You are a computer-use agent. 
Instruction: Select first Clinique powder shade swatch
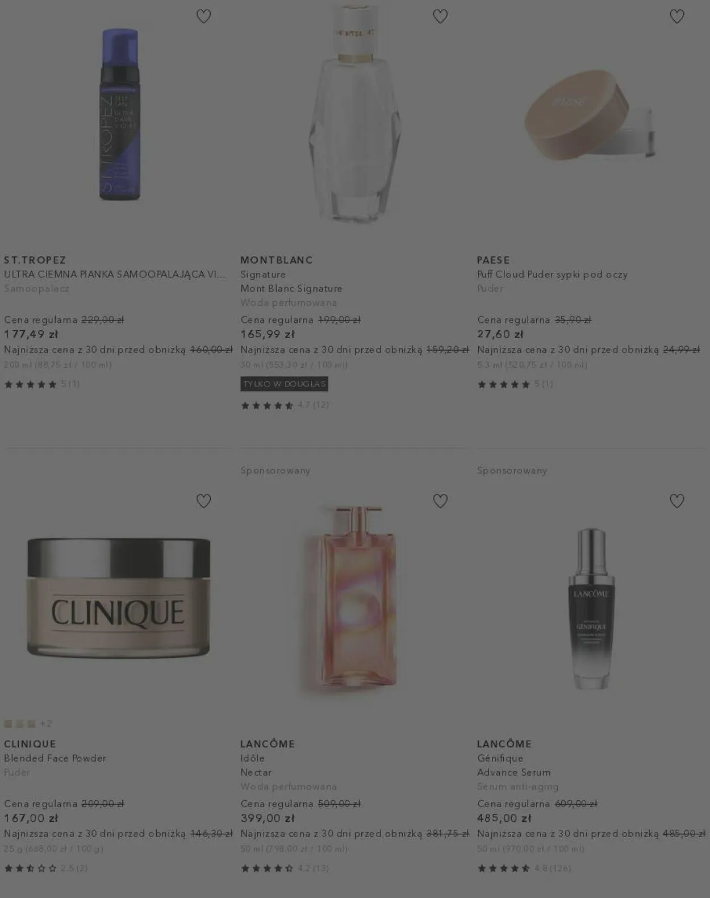point(8,724)
